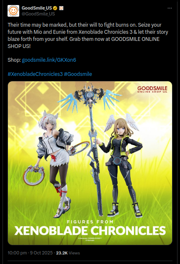Open the three-dot more options menu

[170, 8]
